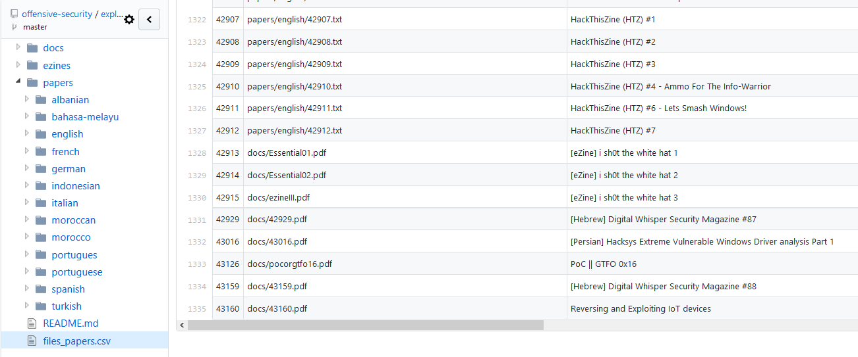Open the offensive-security owner link

pos(57,14)
